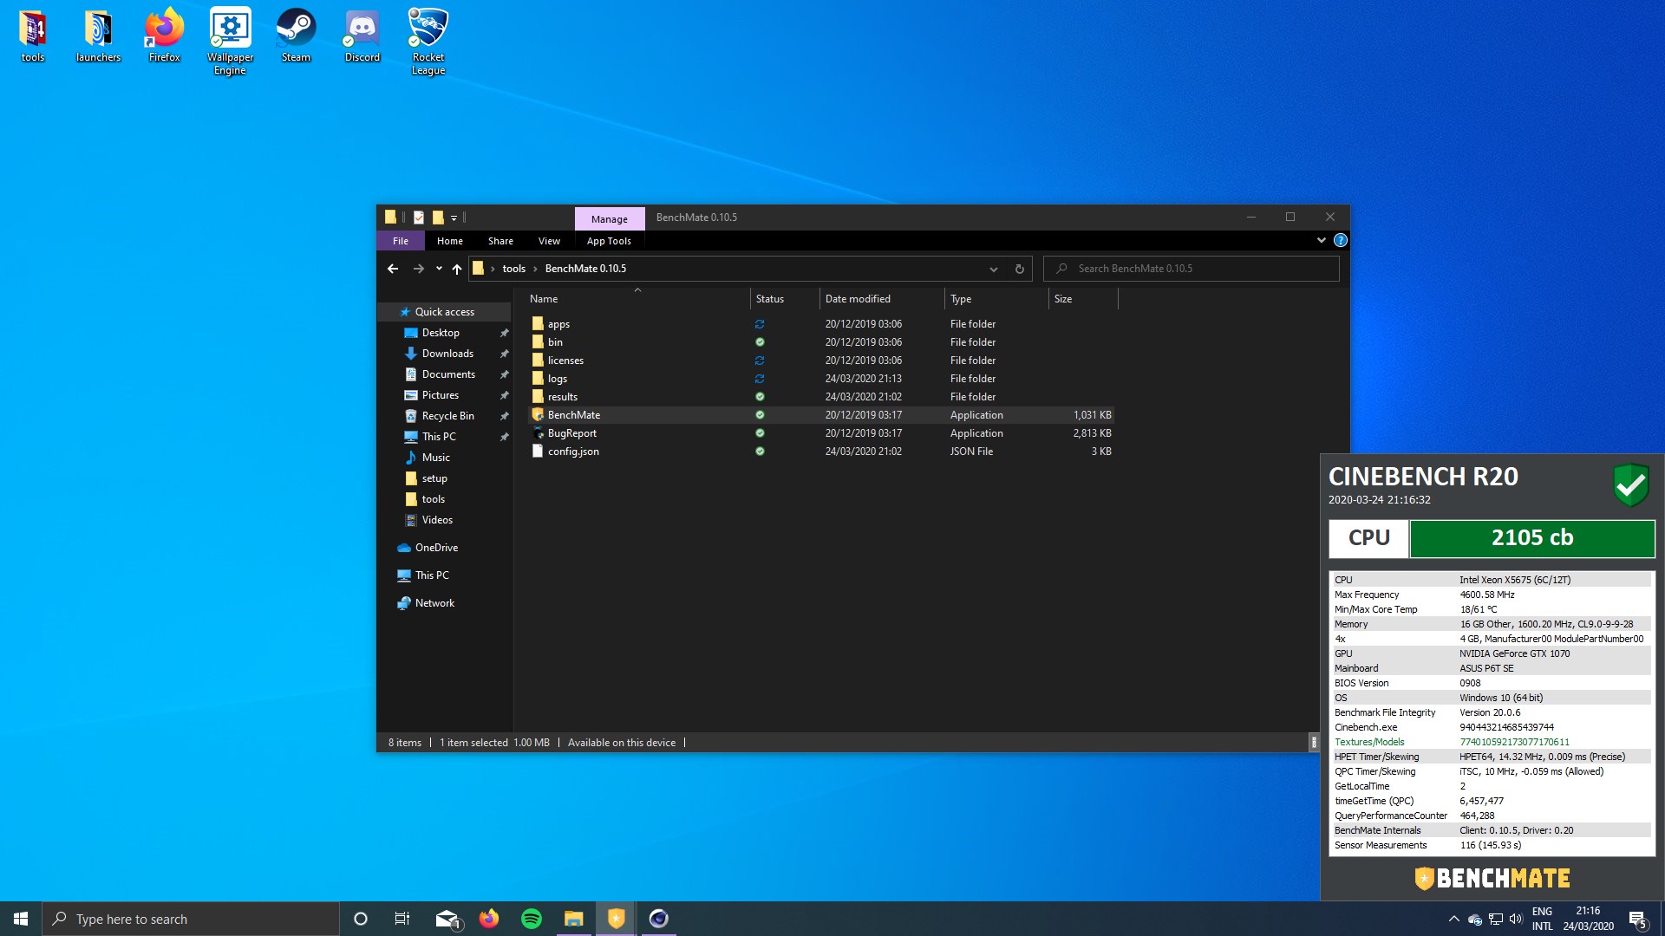Switch to the View ribbon tab
Image resolution: width=1665 pixels, height=936 pixels.
[549, 241]
